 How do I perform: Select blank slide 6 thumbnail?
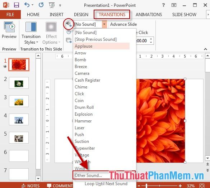[19, 156]
